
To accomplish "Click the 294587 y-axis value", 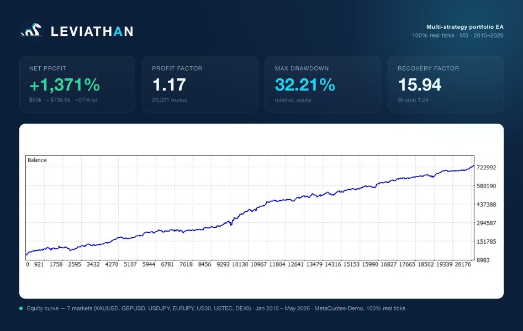I will pyautogui.click(x=487, y=223).
